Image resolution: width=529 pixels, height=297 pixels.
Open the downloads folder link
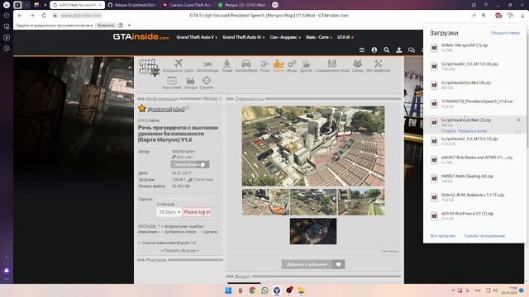pos(505,33)
